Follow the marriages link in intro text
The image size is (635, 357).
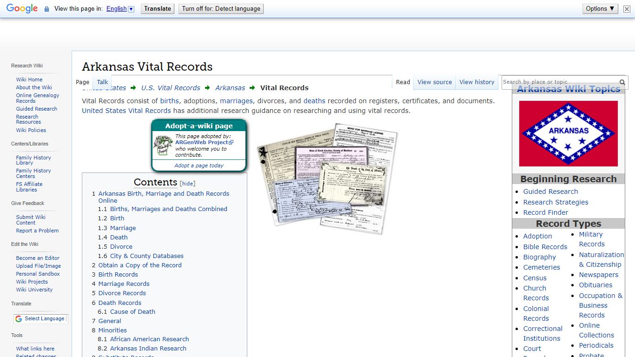[x=236, y=101]
